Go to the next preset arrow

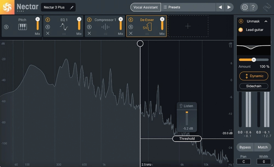pyautogui.click(x=229, y=7)
